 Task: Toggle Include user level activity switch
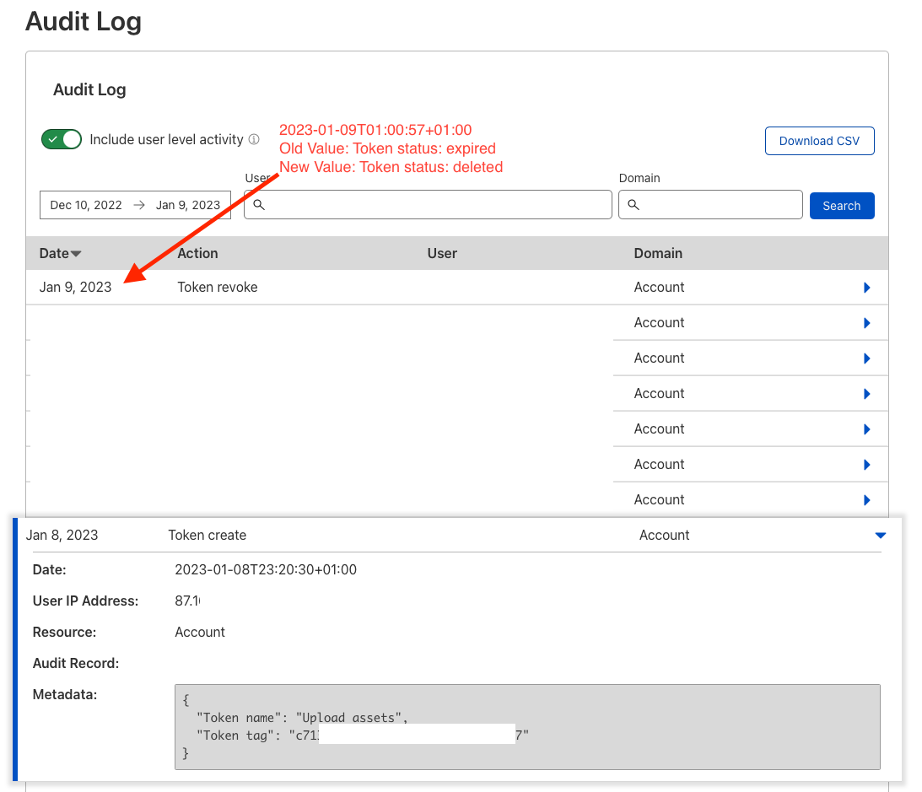tap(61, 139)
